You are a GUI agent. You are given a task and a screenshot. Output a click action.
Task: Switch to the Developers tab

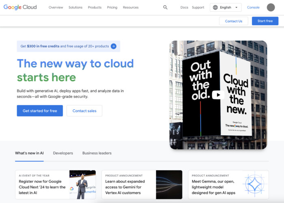pos(63,153)
